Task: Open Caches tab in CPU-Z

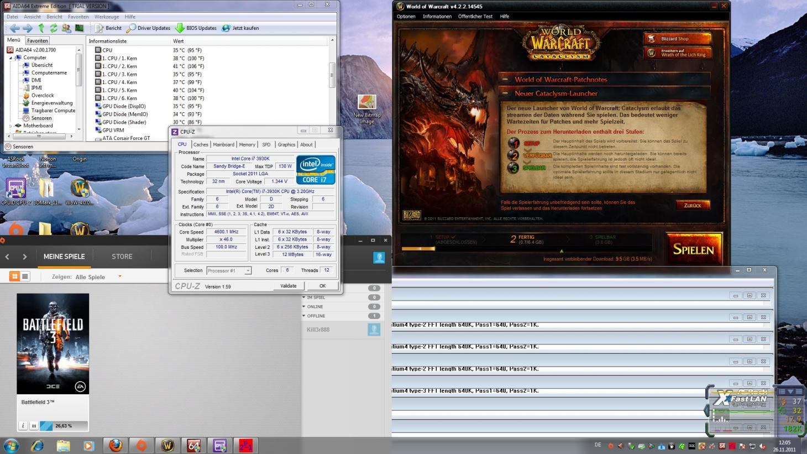Action: 201,145
